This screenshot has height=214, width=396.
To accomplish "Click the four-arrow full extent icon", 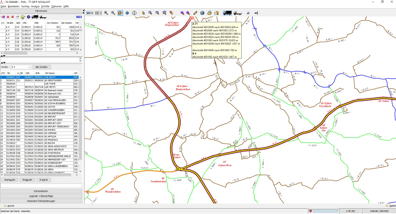I will click(127, 13).
